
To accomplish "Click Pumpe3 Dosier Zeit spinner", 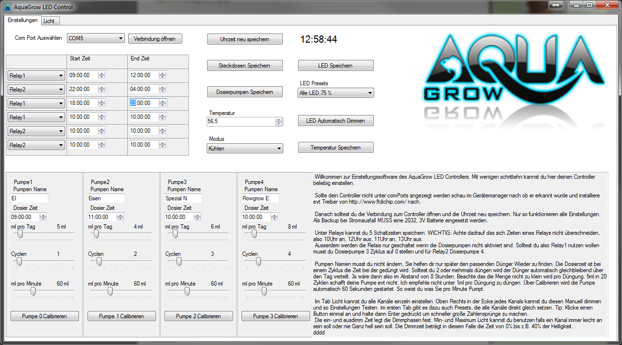I will point(198,217).
